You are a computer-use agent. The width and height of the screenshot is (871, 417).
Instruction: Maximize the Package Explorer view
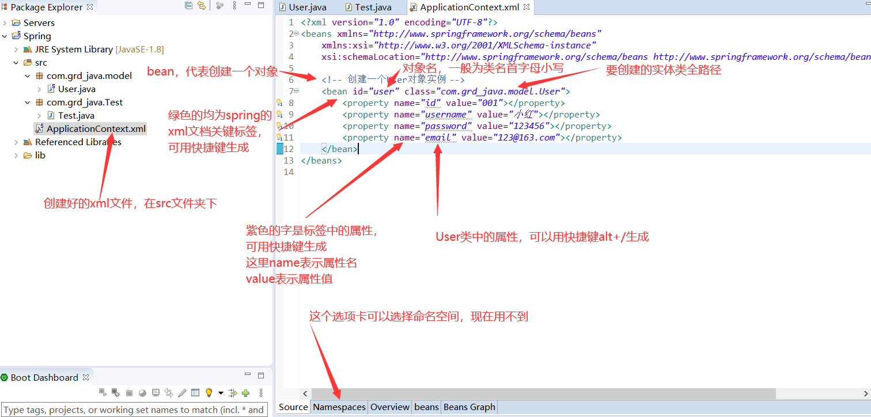click(261, 5)
